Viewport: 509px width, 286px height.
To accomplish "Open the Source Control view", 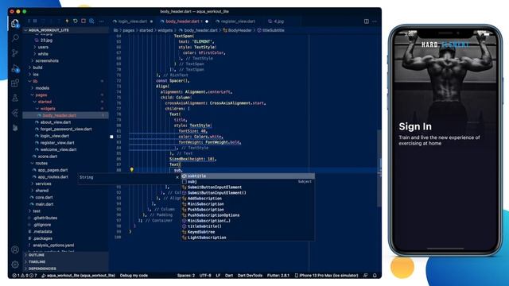I will point(15,53).
